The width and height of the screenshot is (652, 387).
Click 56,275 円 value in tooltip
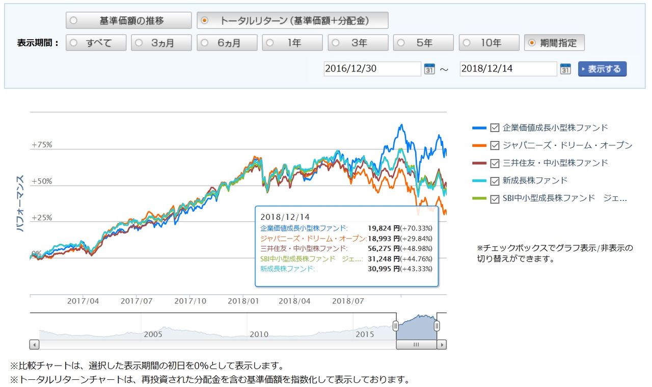[384, 248]
